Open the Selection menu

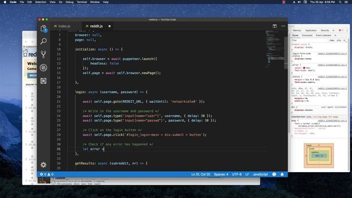pos(41,2)
